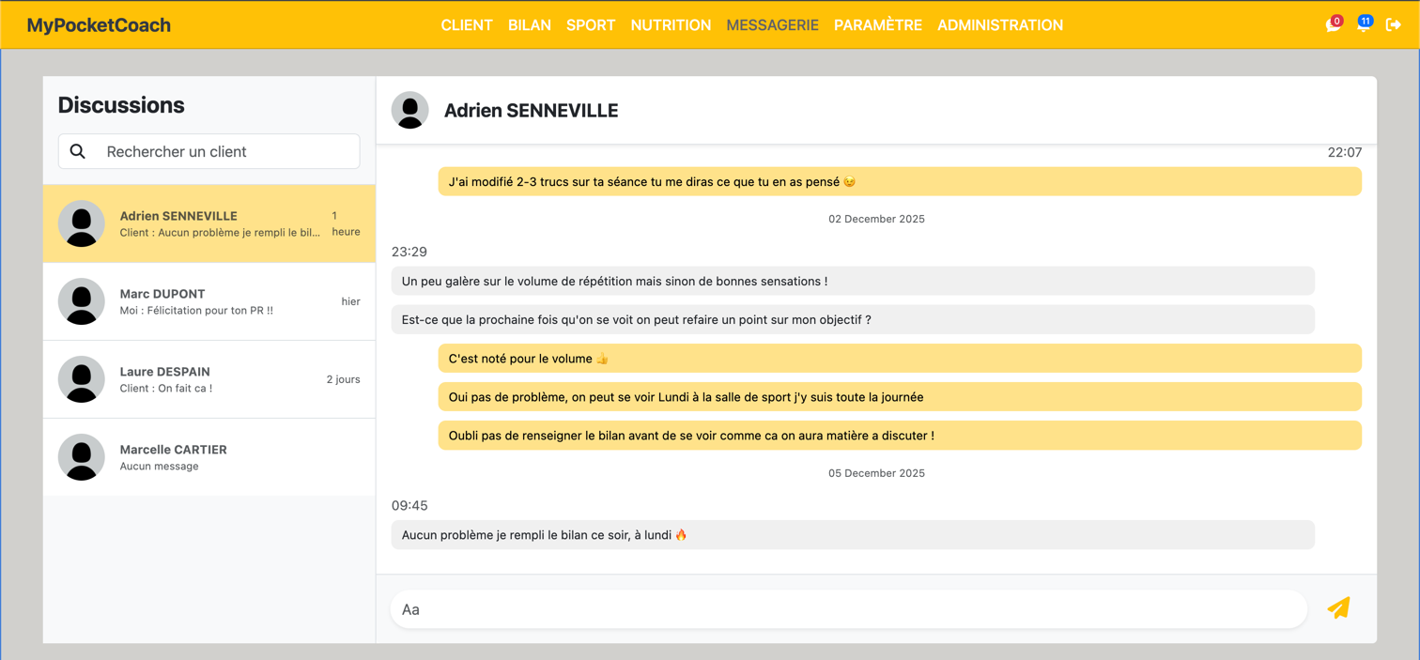Click the MyPocketCoach logo
Screen dimensions: 1420x660
point(98,25)
